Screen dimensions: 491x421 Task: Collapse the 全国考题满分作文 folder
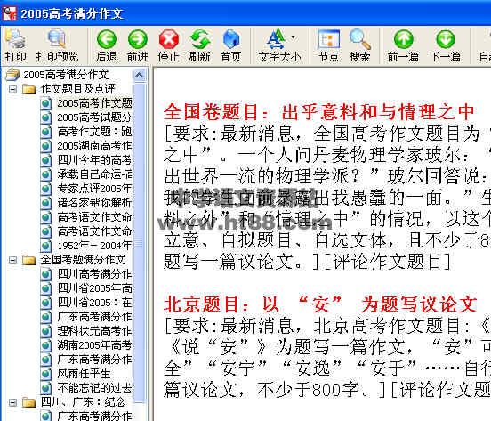click(x=12, y=260)
